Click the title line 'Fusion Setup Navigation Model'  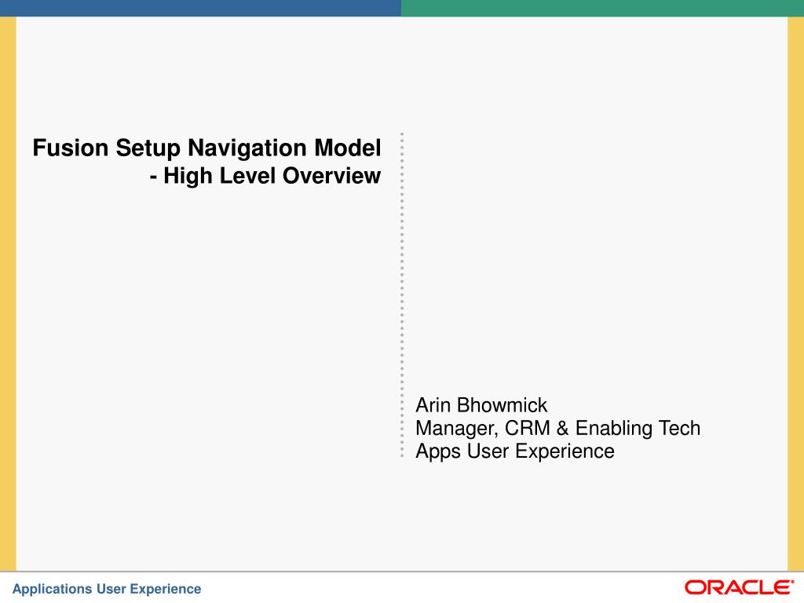tap(206, 148)
